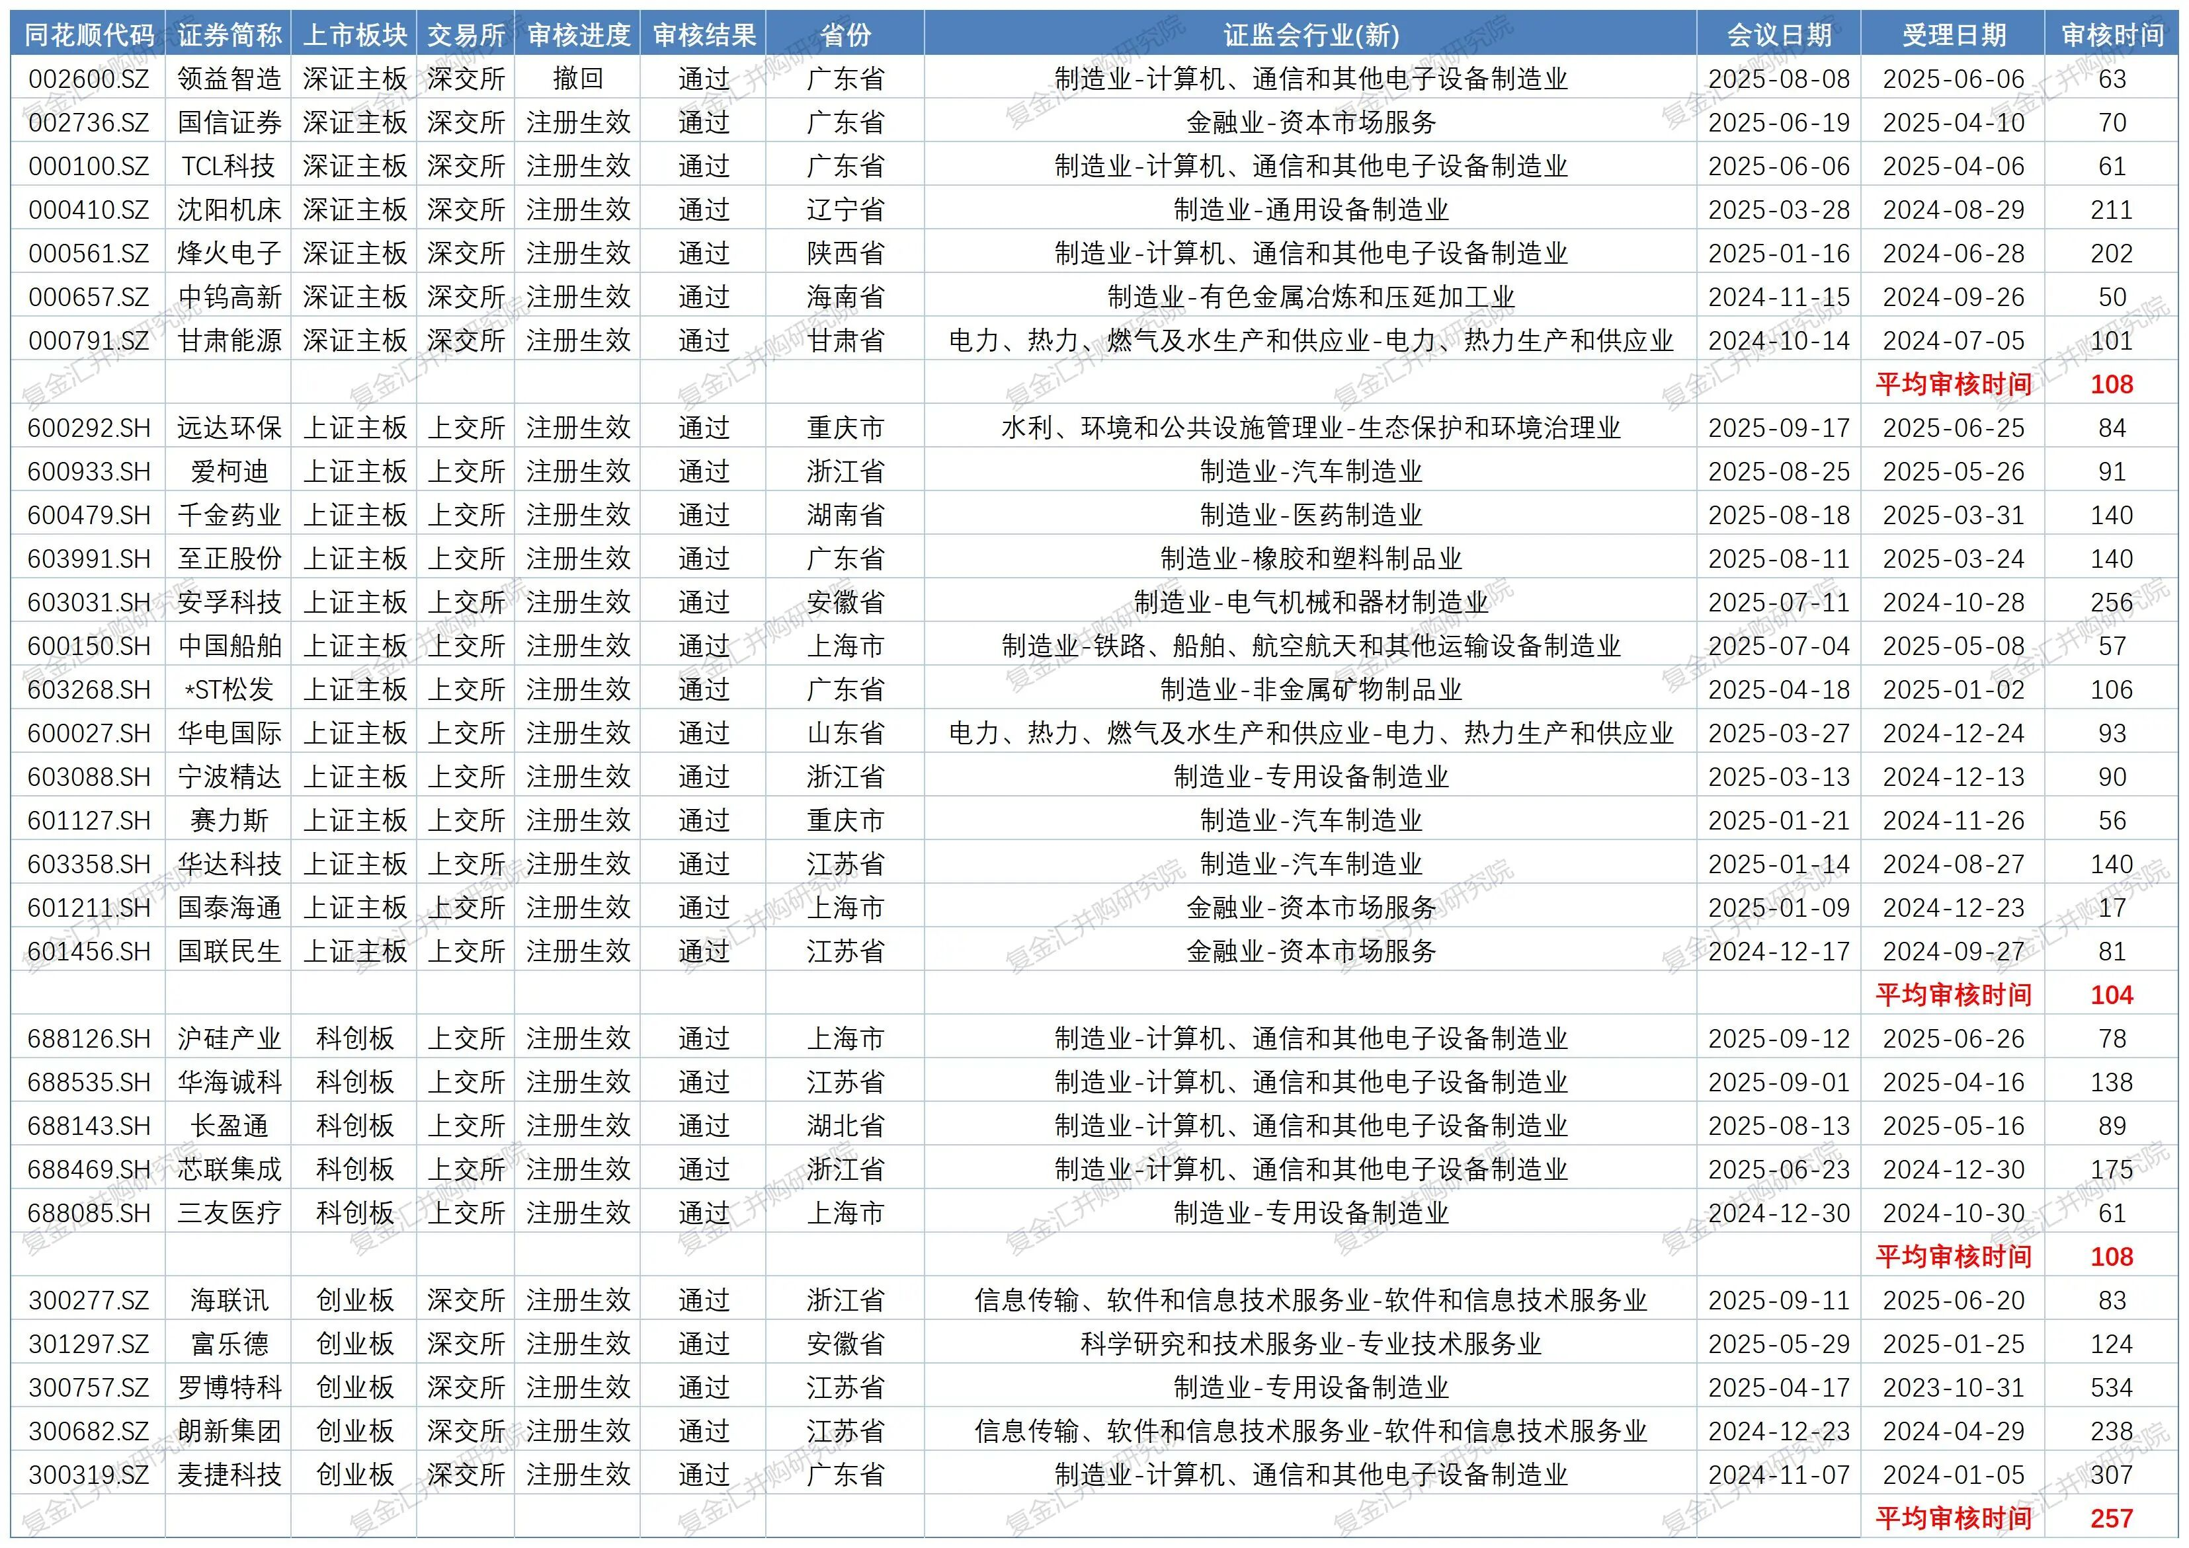
Task: Select meeting date 2025-09-17 cell
Action: click(x=1779, y=428)
